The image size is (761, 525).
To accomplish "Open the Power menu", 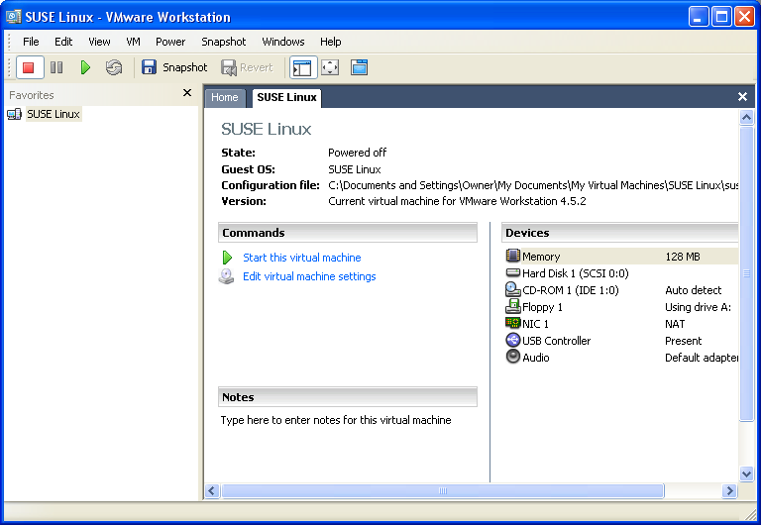I will click(x=170, y=42).
